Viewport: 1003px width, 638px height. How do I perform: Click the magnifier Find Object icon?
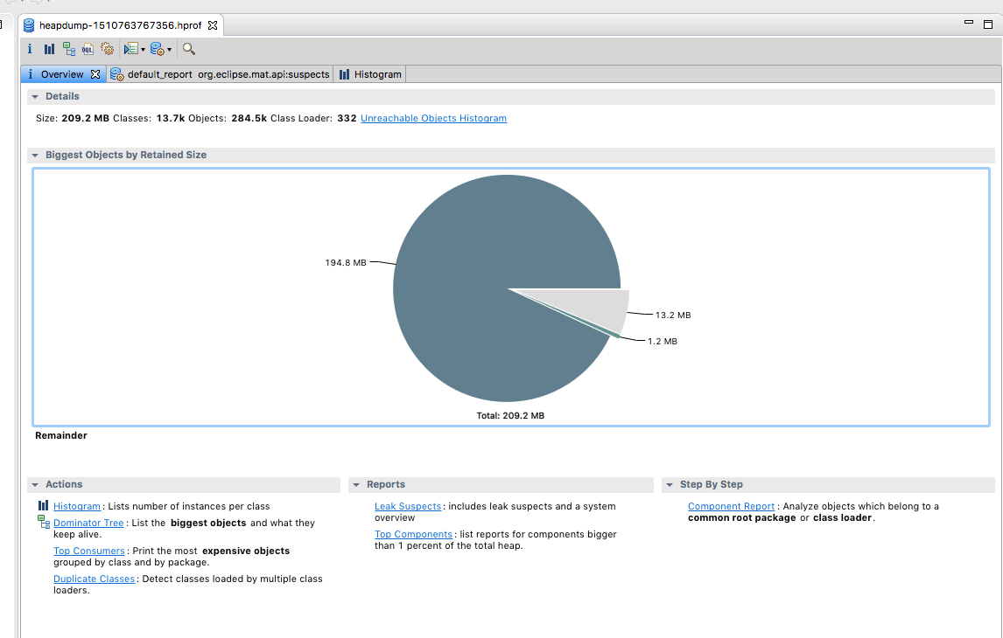click(x=188, y=49)
